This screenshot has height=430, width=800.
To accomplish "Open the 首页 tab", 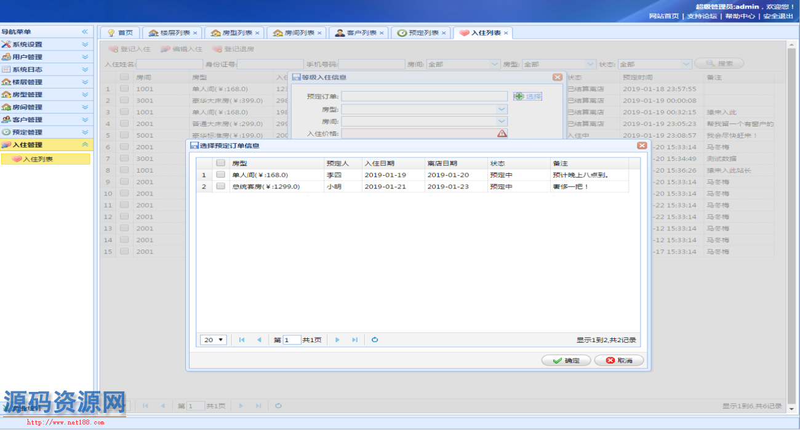I will click(120, 33).
